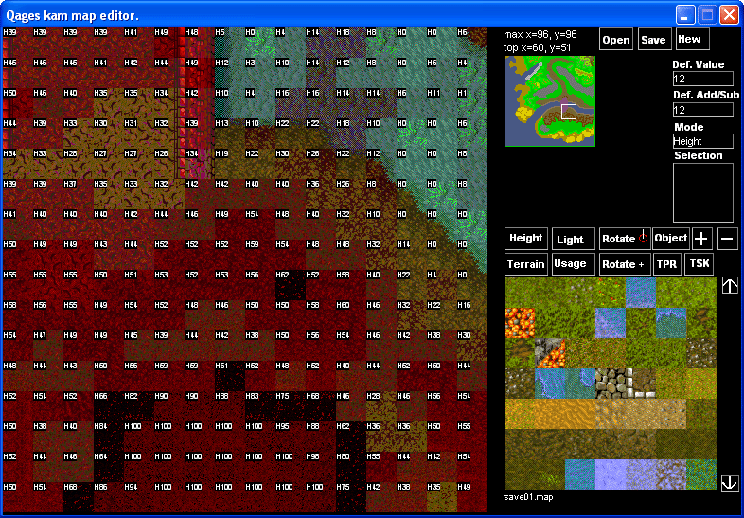Open a map file
This screenshot has height=518, width=744.
(x=615, y=40)
